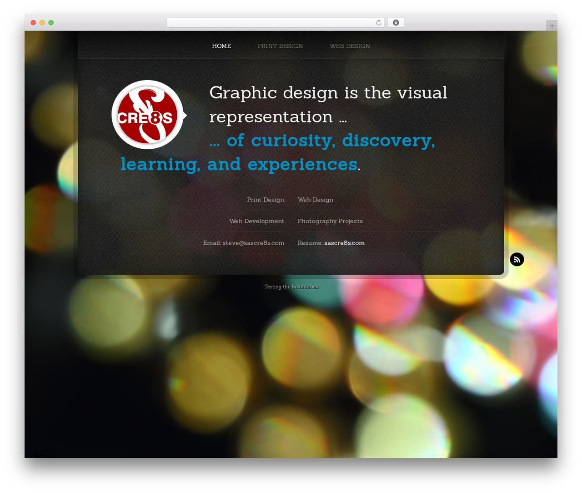
Task: Open the browser downloads button
Action: (396, 23)
